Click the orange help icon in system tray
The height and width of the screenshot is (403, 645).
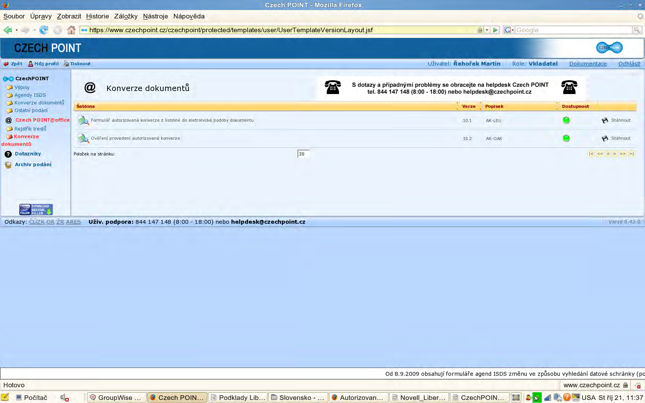(567, 398)
